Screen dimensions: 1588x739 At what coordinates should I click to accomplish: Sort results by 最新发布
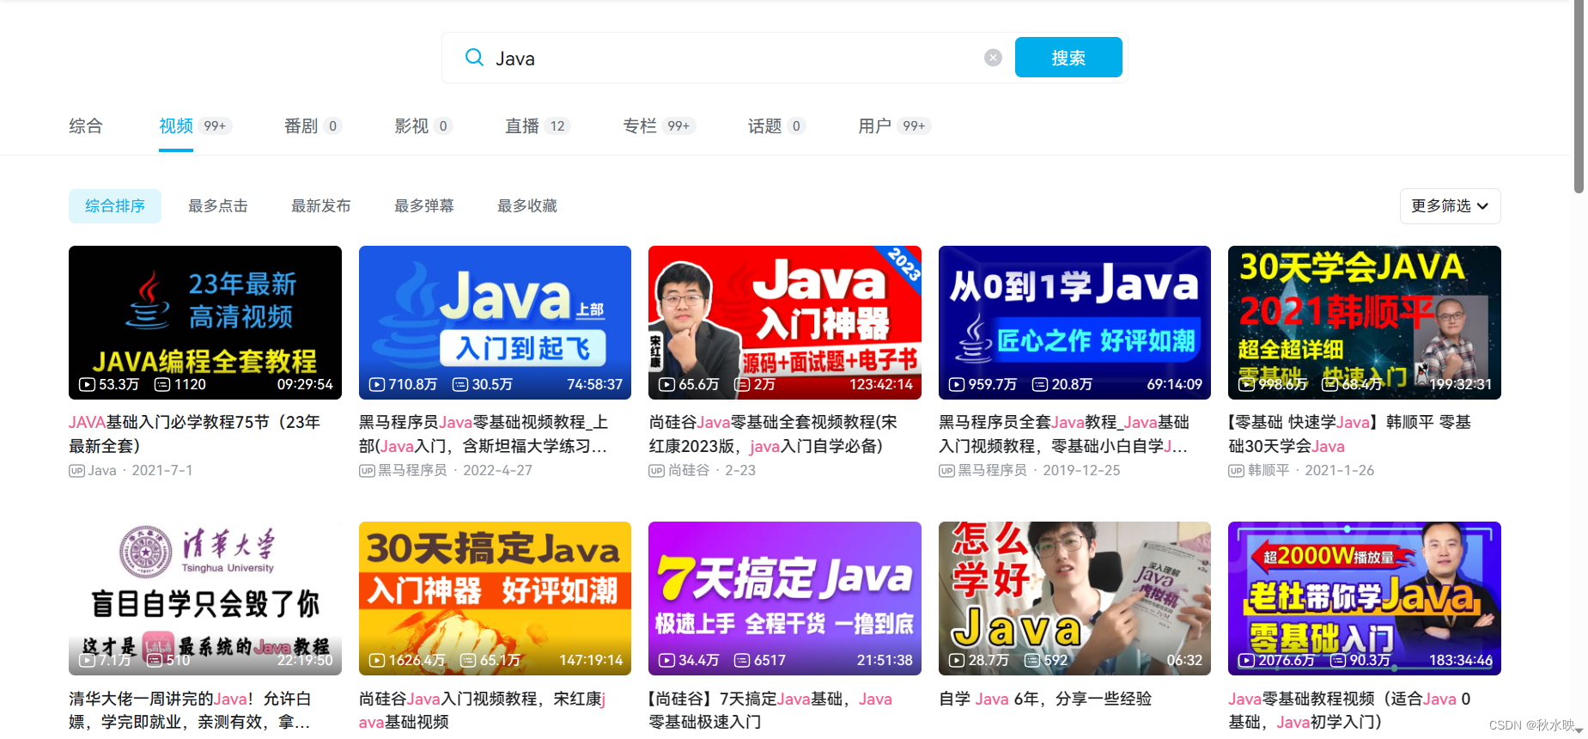(x=321, y=206)
